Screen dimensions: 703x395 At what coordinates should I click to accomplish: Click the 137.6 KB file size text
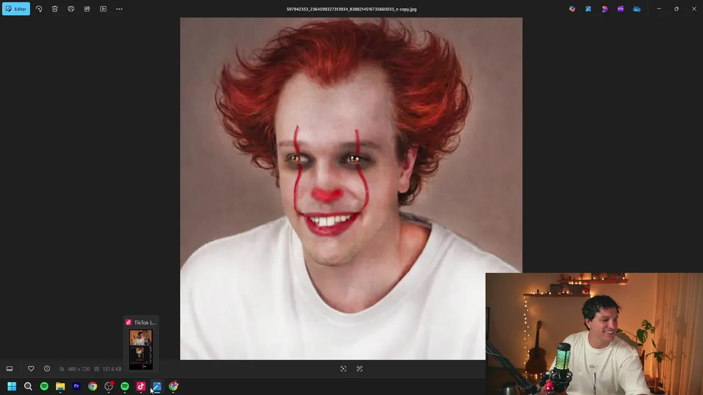pos(112,369)
